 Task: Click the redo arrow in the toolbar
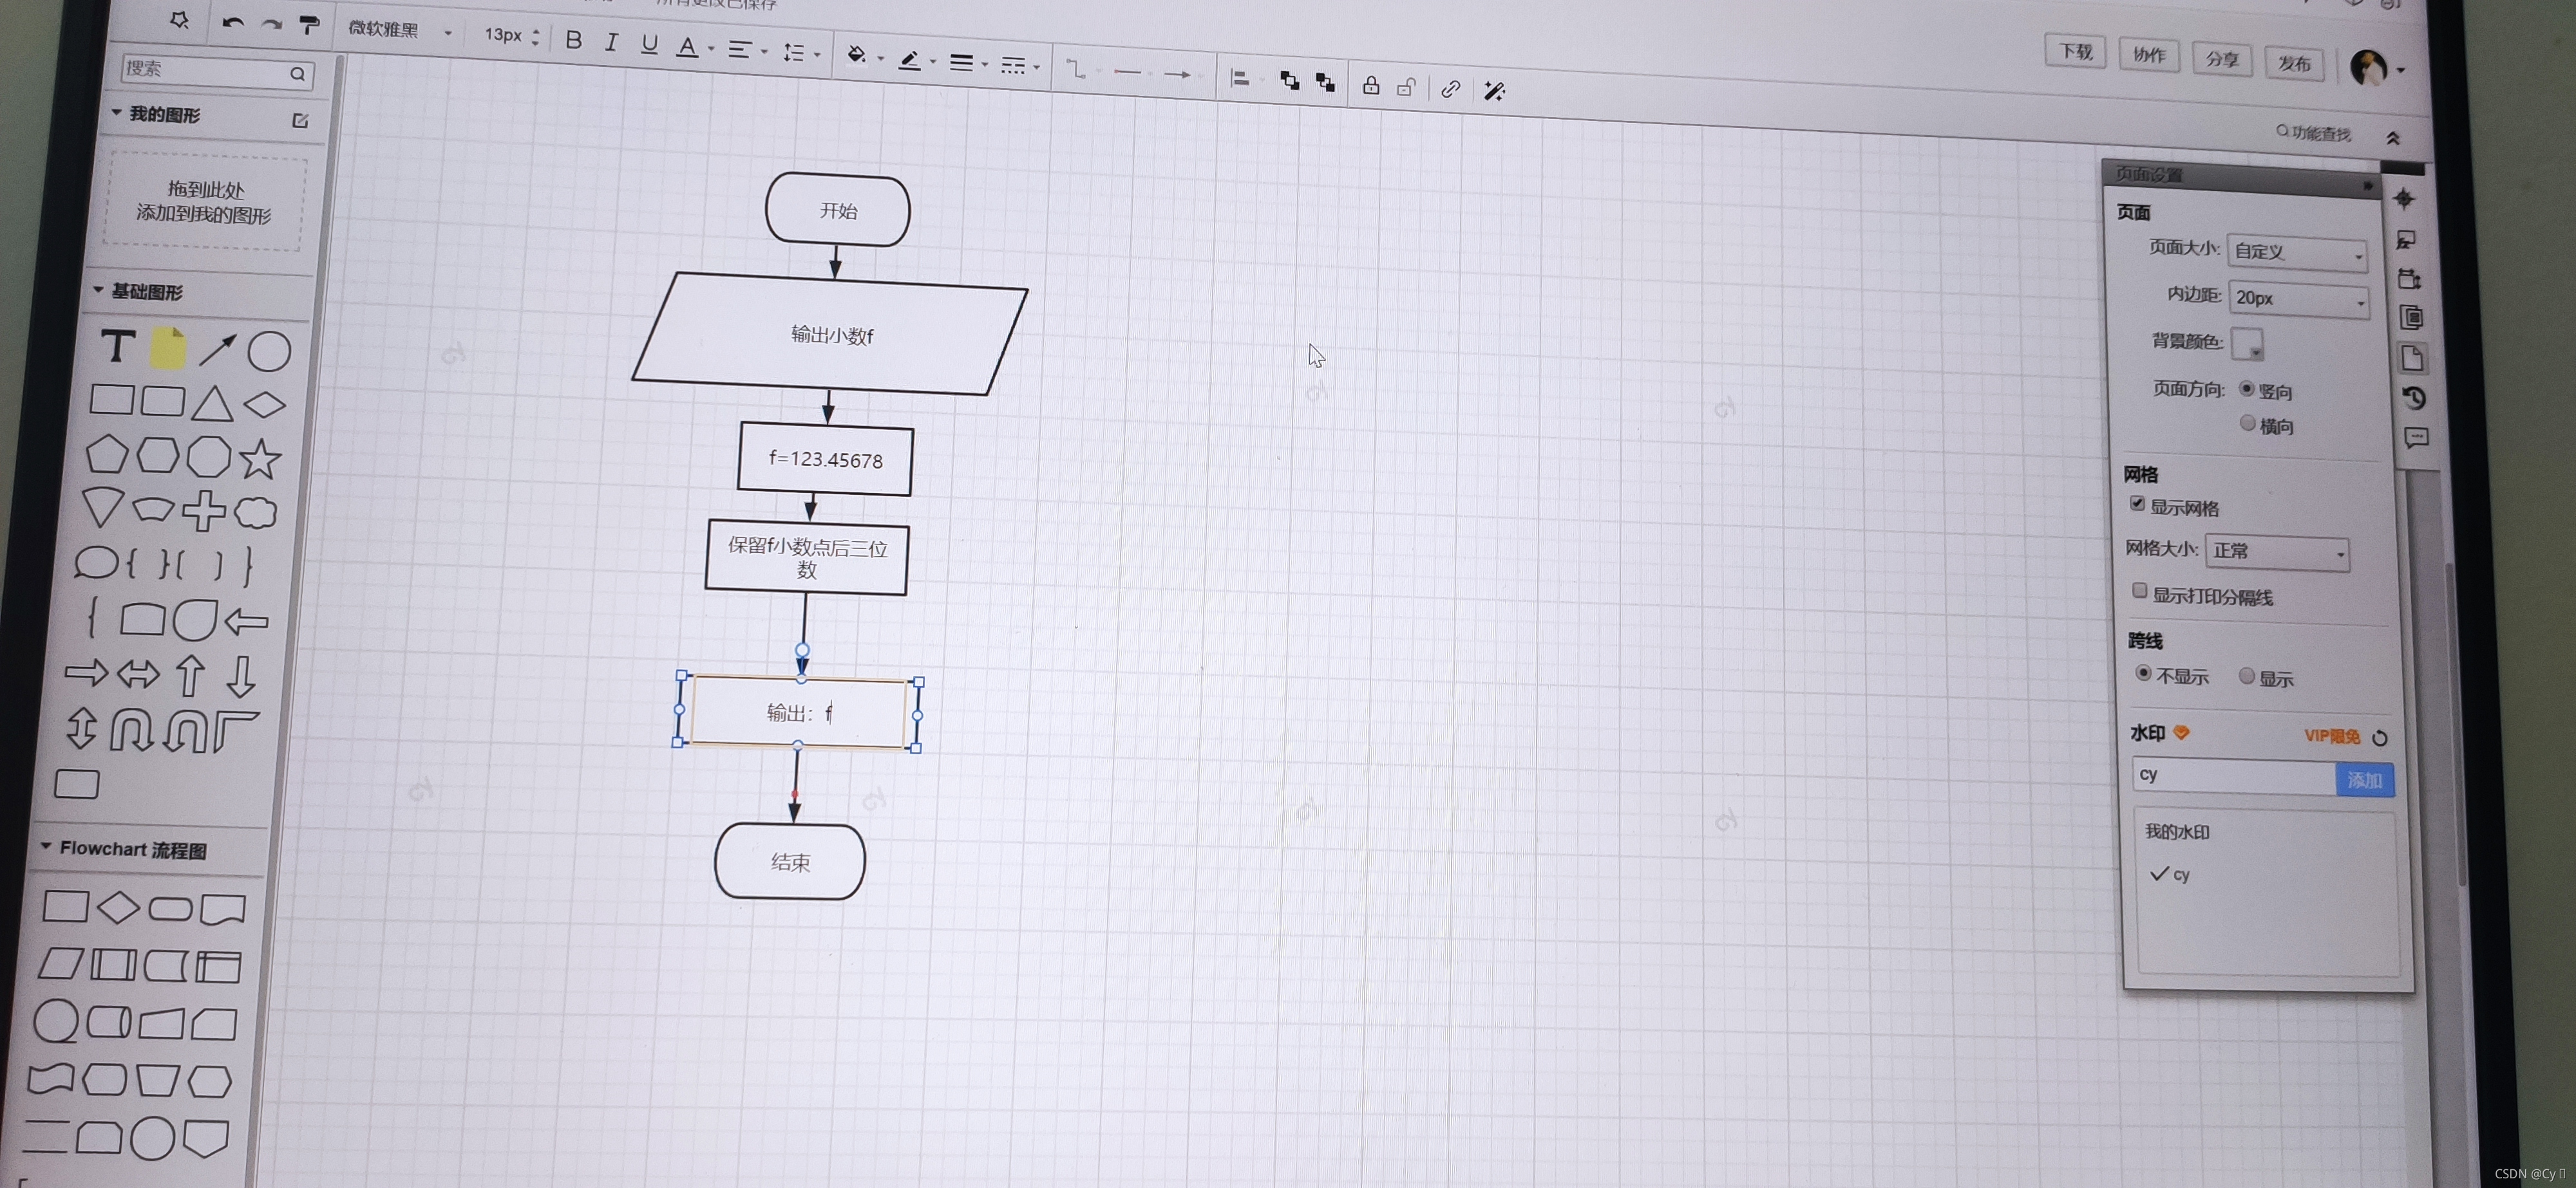click(x=271, y=23)
